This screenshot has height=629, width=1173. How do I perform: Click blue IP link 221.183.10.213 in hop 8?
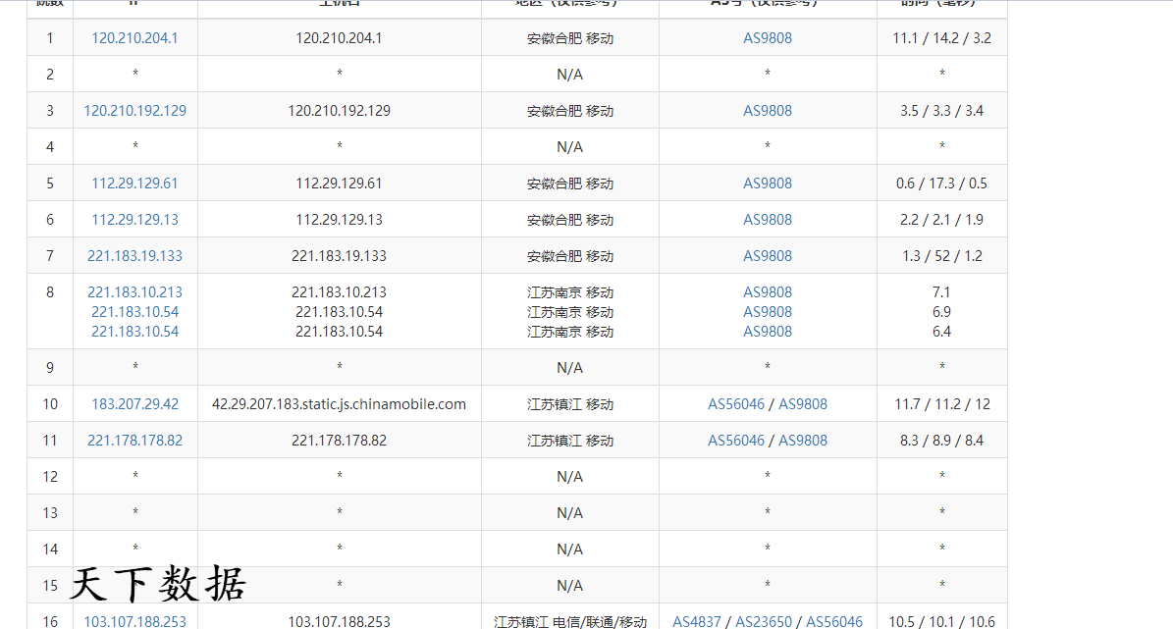click(x=134, y=292)
